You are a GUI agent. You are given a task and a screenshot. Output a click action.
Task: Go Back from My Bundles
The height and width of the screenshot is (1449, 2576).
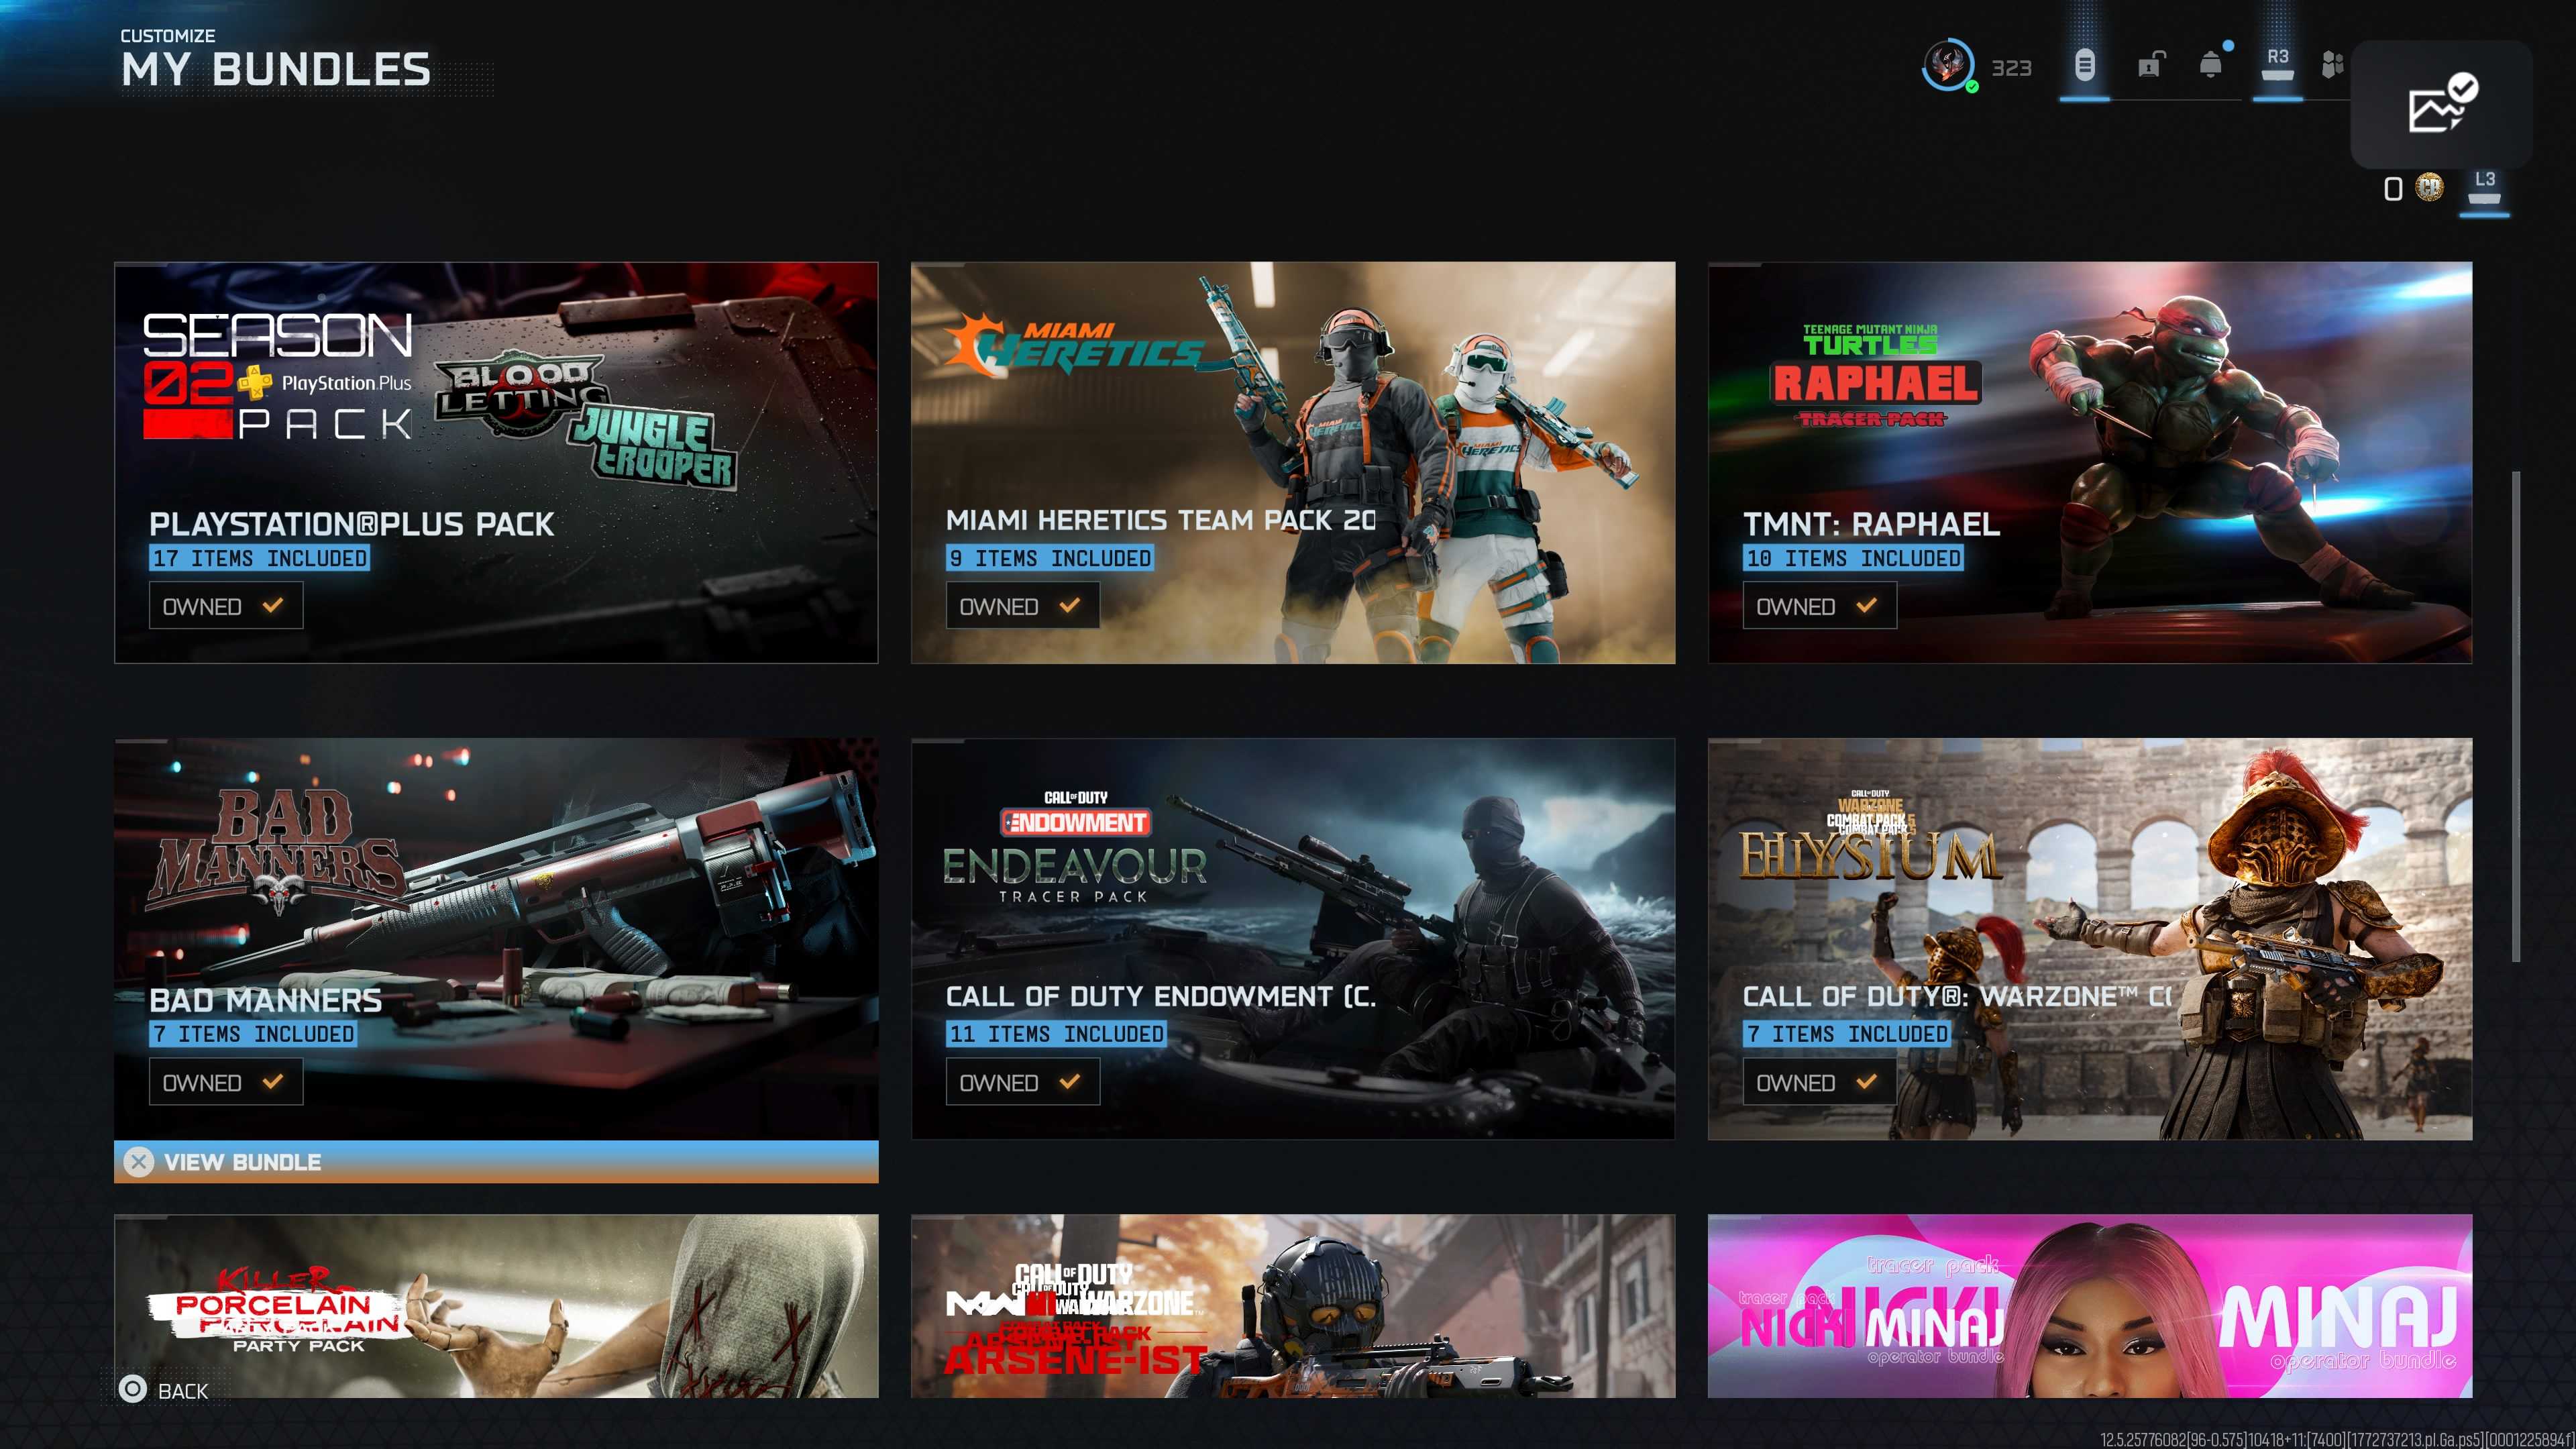(x=164, y=1390)
